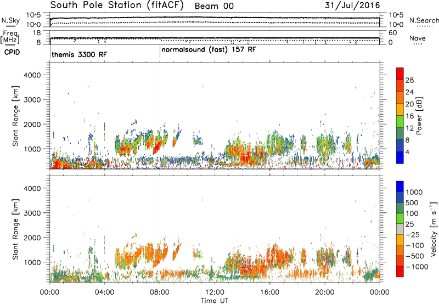The height and width of the screenshot is (304, 439).
Task: Click the '20:00' time axis label
Action: click(x=325, y=292)
